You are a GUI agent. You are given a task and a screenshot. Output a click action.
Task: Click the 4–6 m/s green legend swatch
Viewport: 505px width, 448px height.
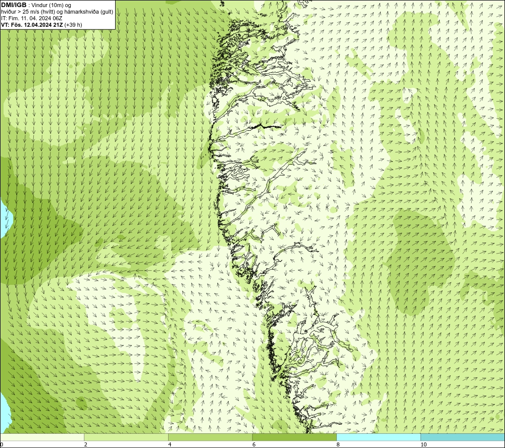[210, 437]
